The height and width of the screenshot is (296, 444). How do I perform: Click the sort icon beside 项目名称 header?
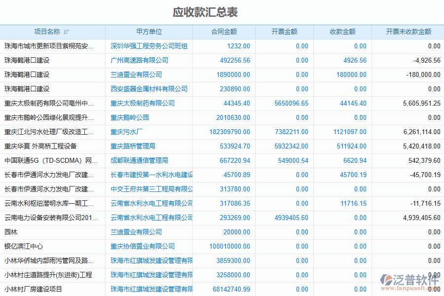tap(67, 32)
